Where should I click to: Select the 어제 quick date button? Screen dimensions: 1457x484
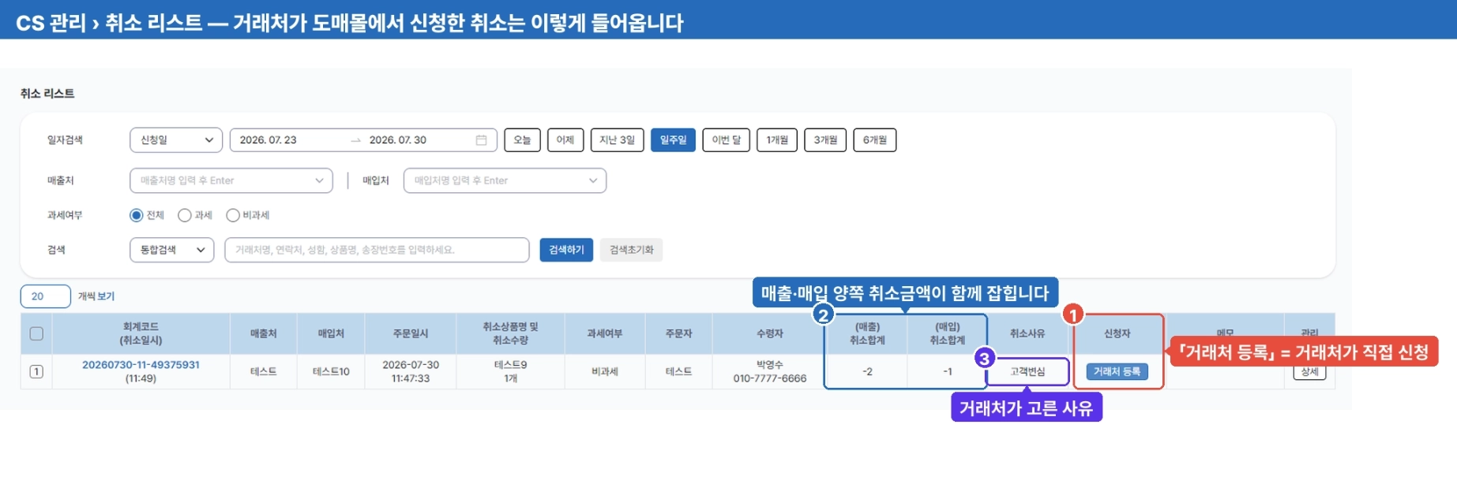[x=565, y=140]
